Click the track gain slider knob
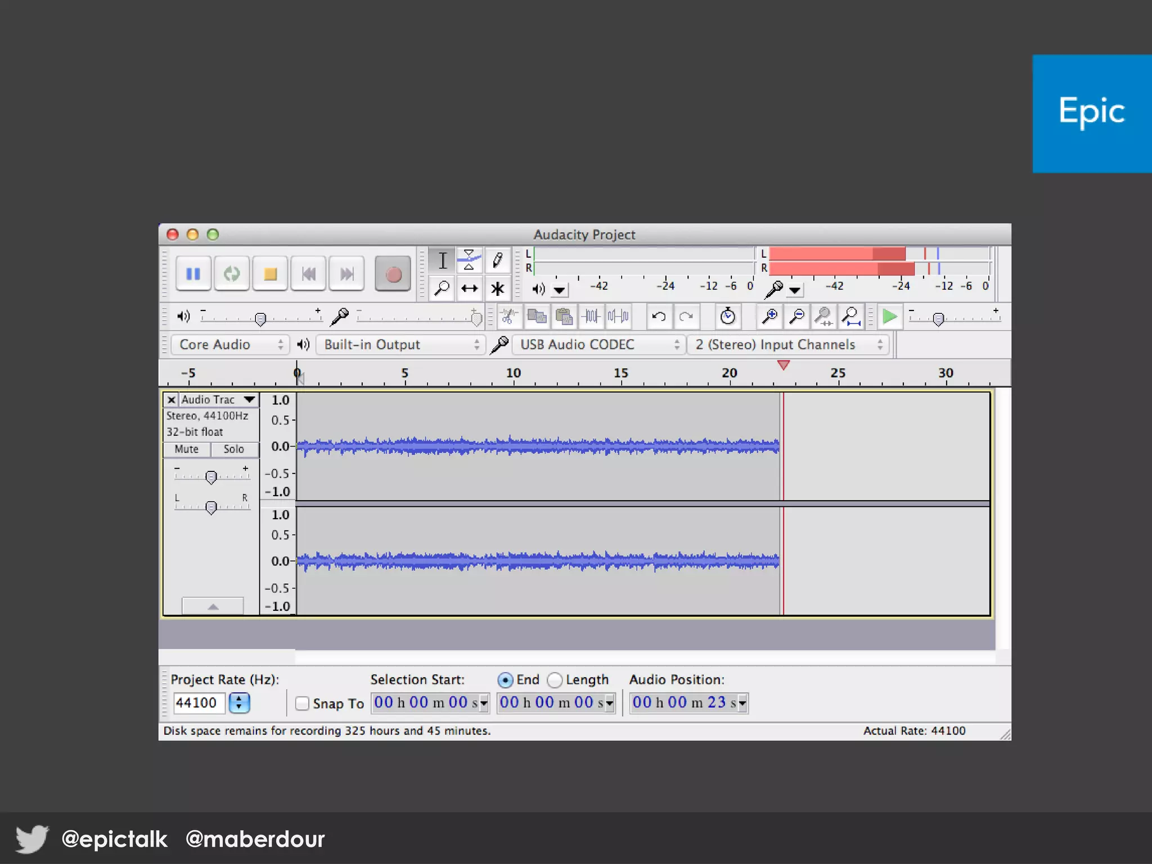 tap(211, 477)
